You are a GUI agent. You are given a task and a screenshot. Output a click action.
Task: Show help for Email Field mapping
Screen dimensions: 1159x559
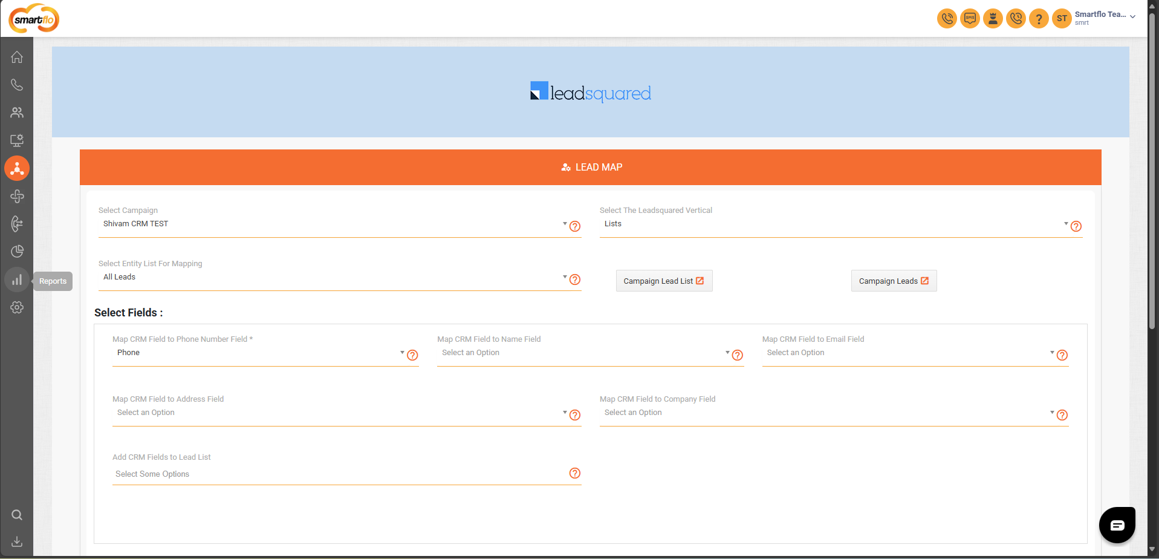(1062, 355)
